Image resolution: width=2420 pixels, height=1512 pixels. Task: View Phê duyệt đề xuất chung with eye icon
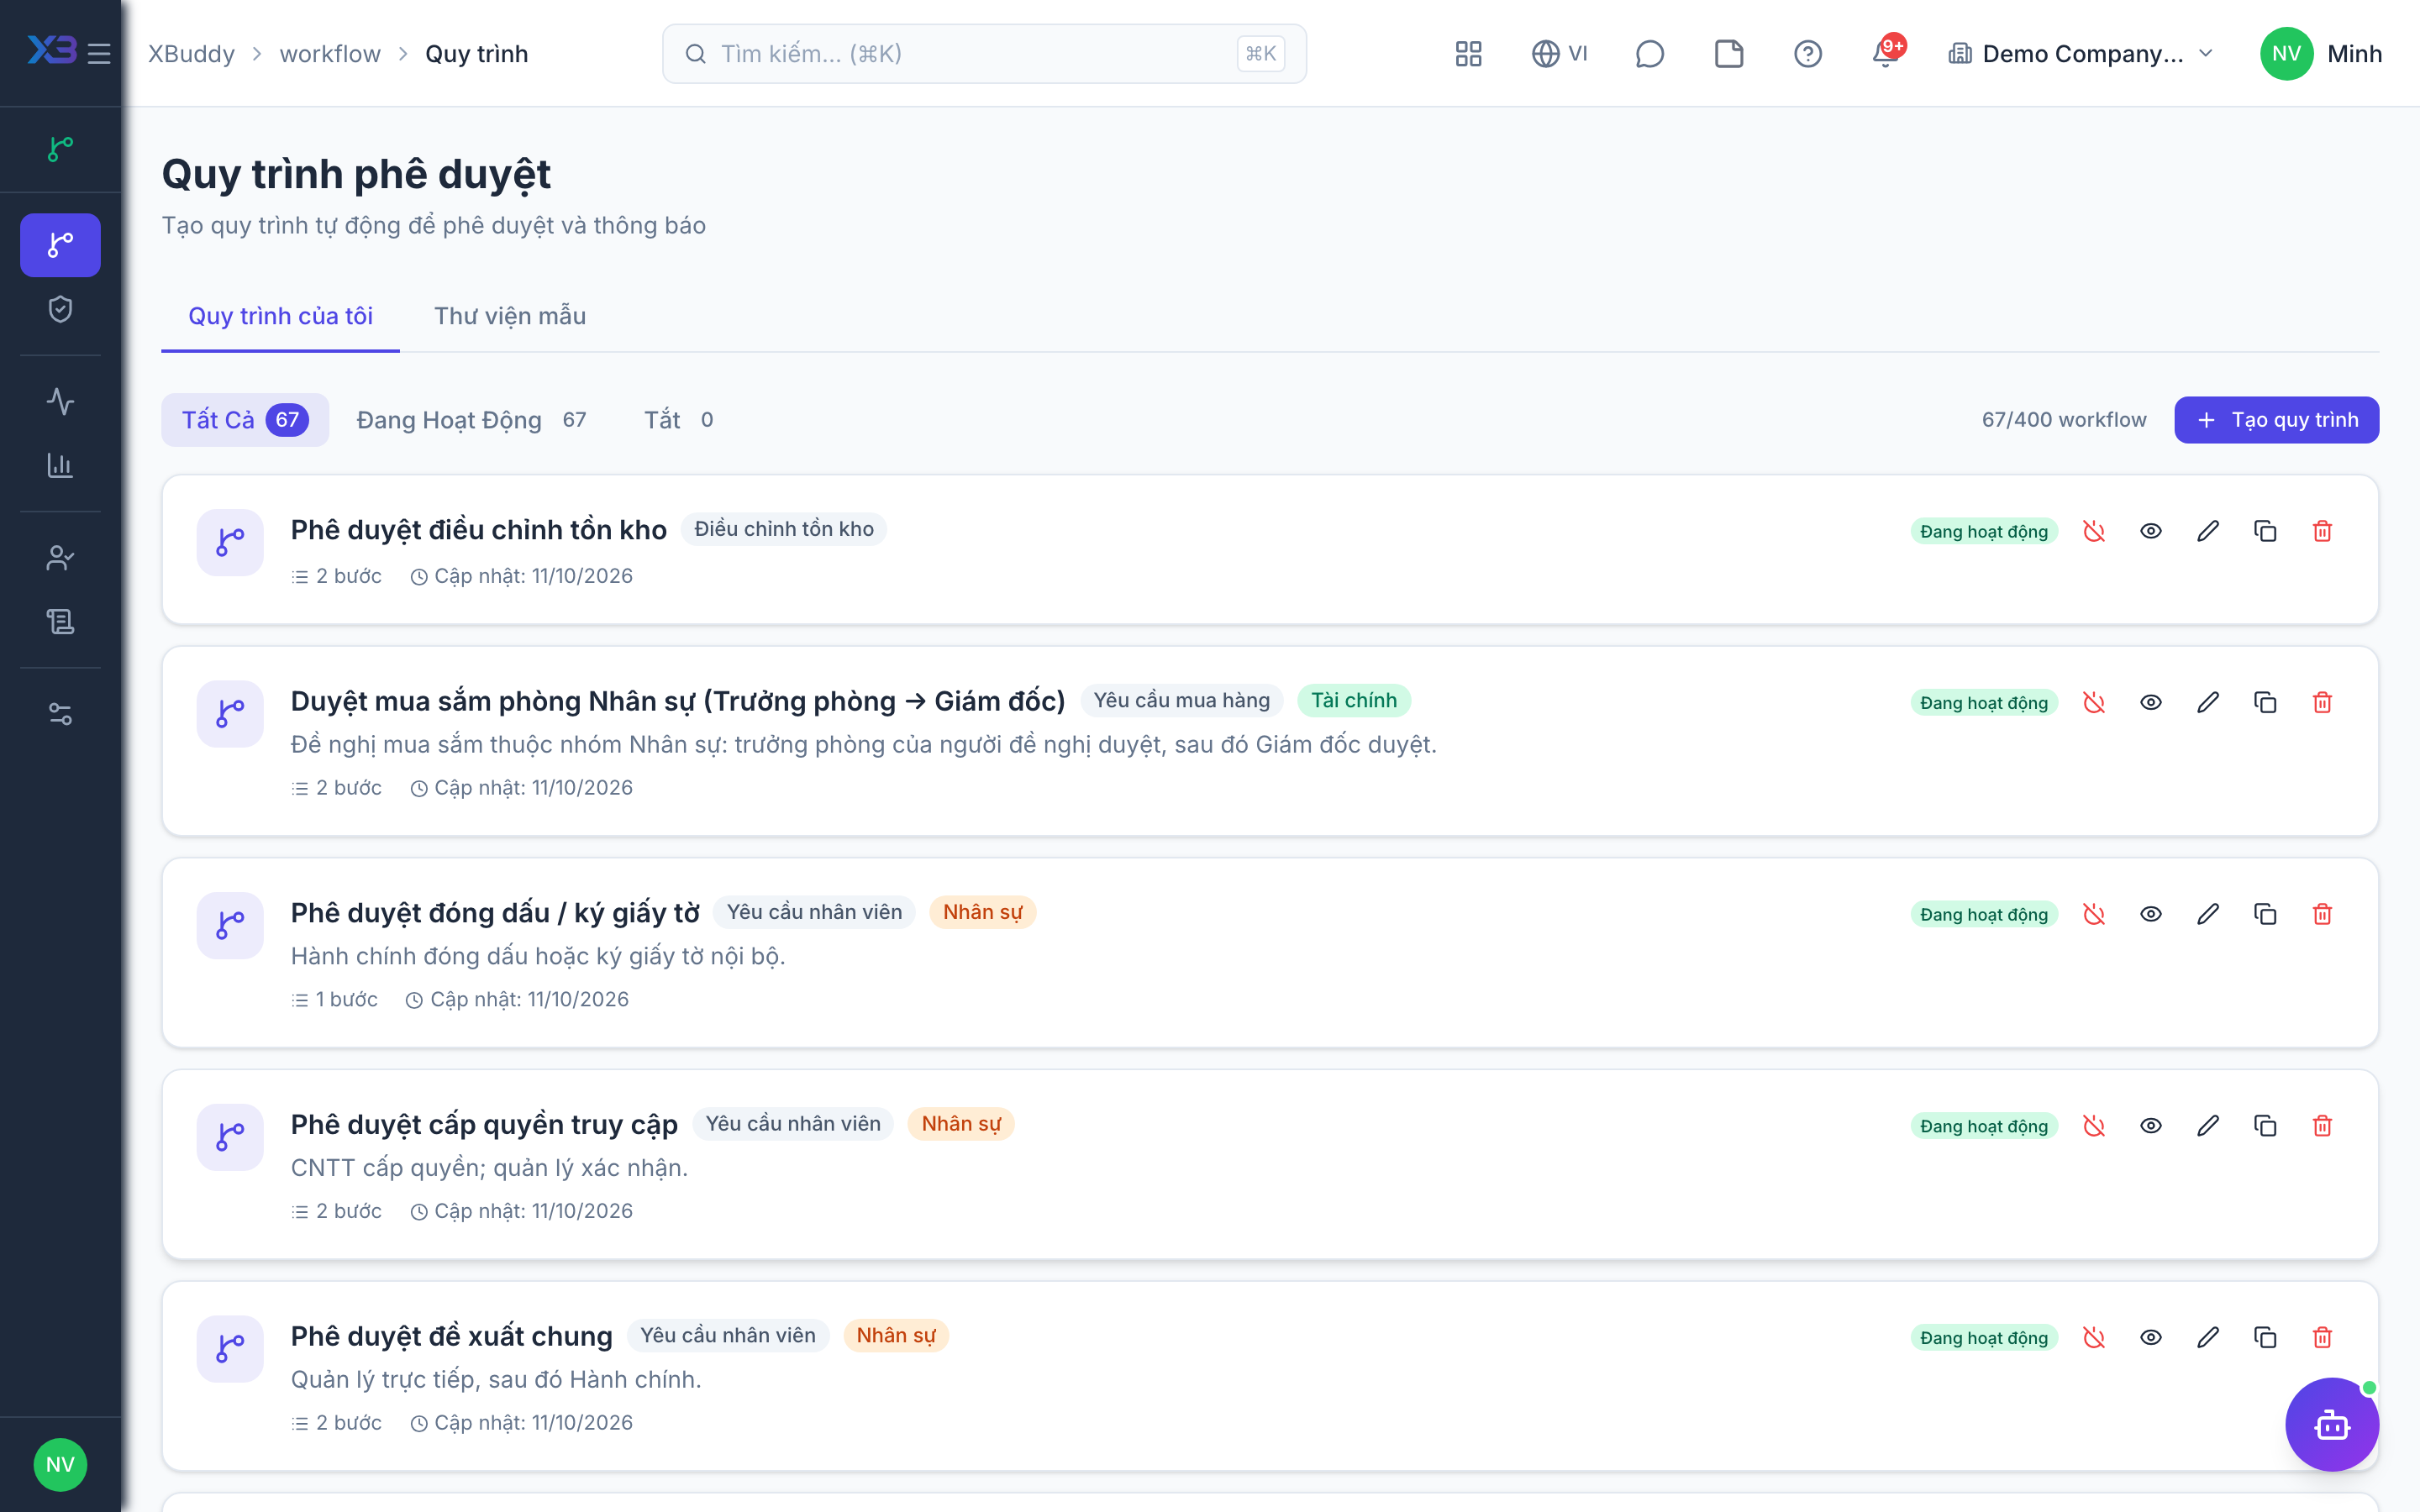[2151, 1337]
